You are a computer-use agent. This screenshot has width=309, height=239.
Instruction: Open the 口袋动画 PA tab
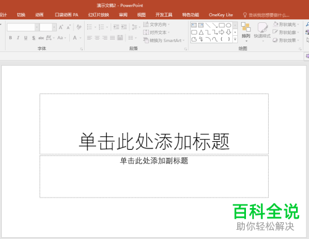[x=67, y=15]
